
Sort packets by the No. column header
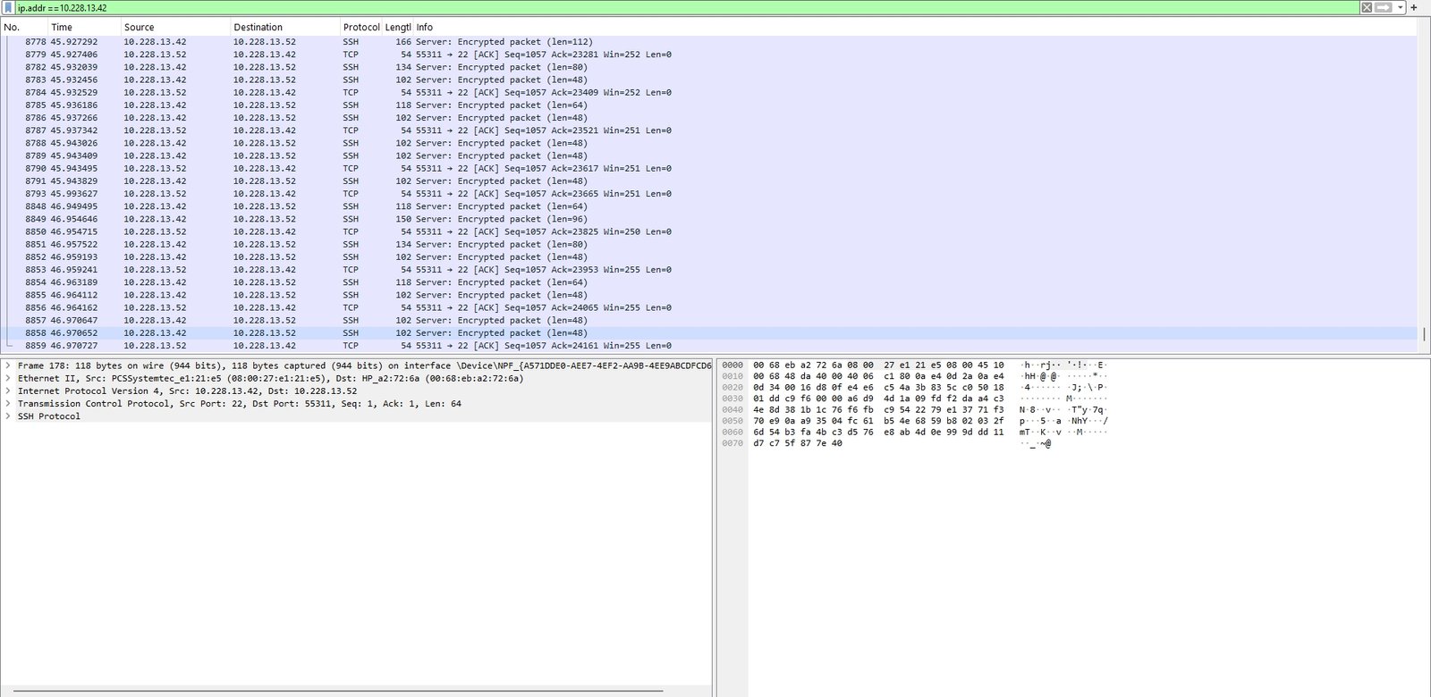click(x=24, y=28)
